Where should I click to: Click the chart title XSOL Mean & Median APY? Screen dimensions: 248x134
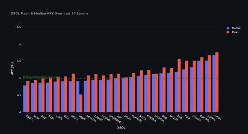(x=50, y=14)
